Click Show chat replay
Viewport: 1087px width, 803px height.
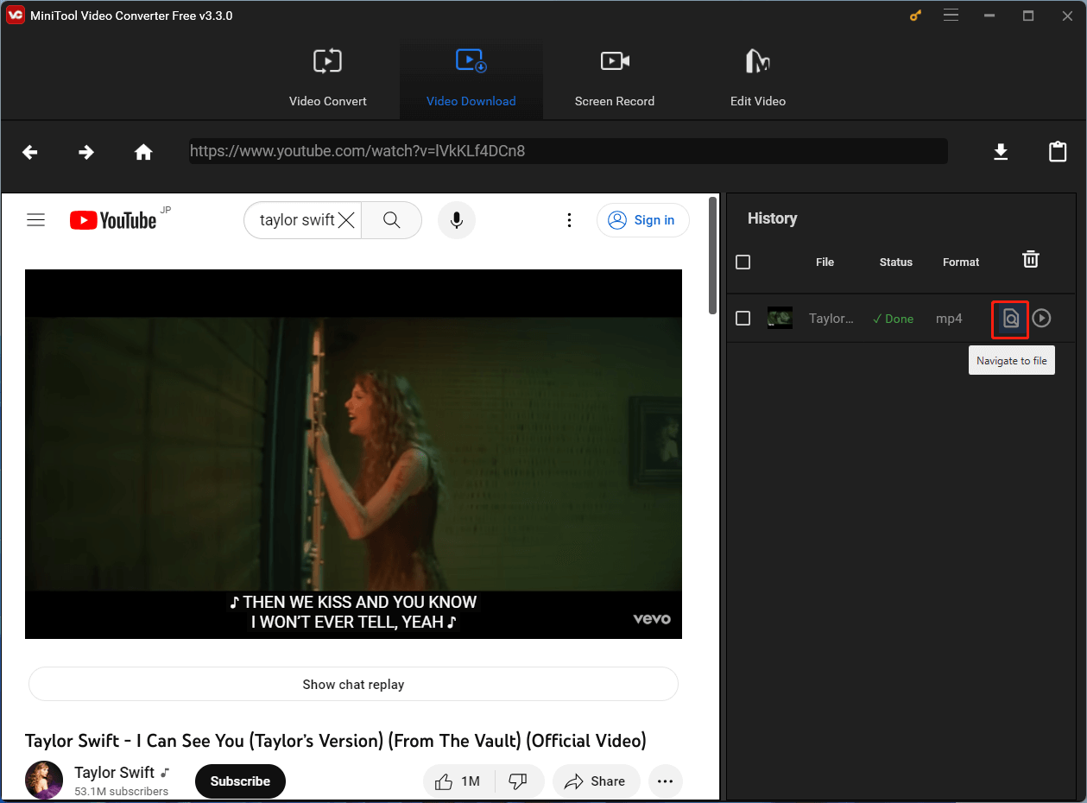(353, 684)
